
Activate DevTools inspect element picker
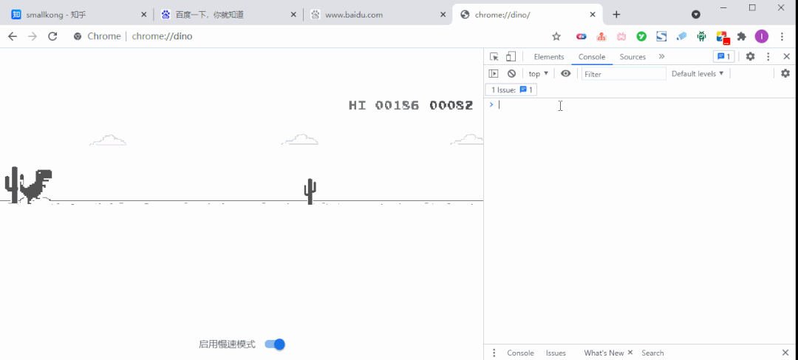coord(494,56)
